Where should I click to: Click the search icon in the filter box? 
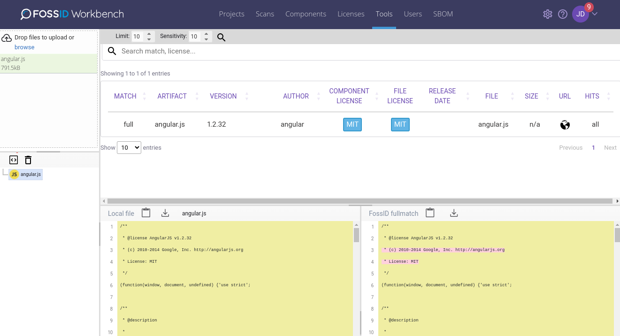click(112, 51)
